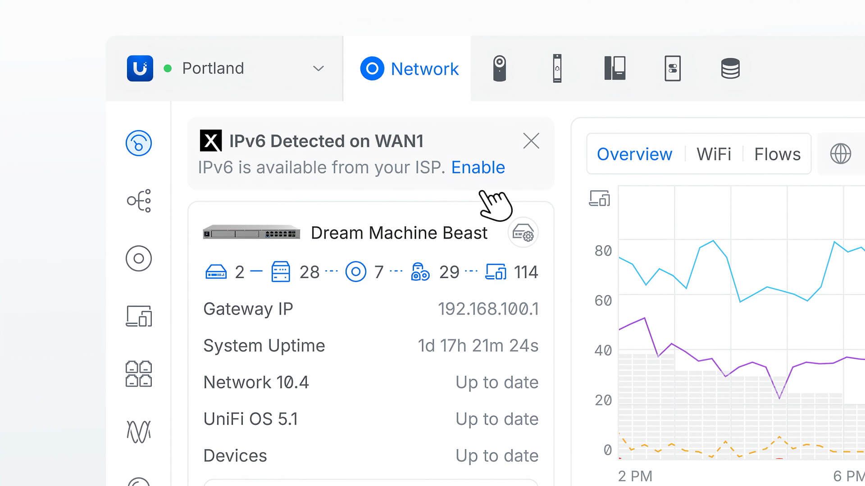Viewport: 865px width, 486px height.
Task: Click the gateway count icon showing 2
Action: (x=216, y=272)
